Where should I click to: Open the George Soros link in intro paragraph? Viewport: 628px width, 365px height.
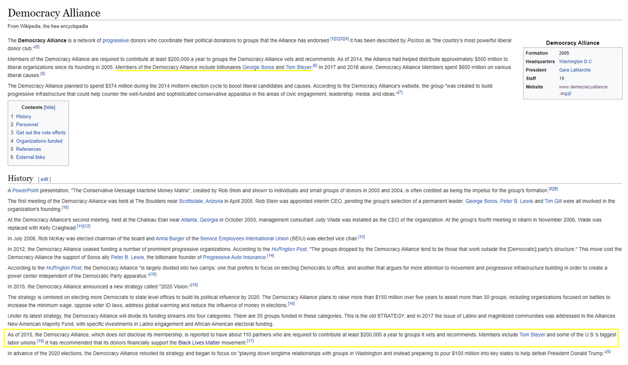point(258,68)
